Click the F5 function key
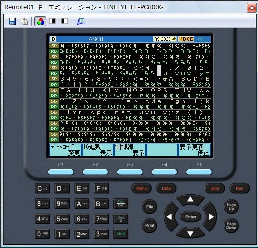Screen dimensions: 258x248 click(199, 172)
